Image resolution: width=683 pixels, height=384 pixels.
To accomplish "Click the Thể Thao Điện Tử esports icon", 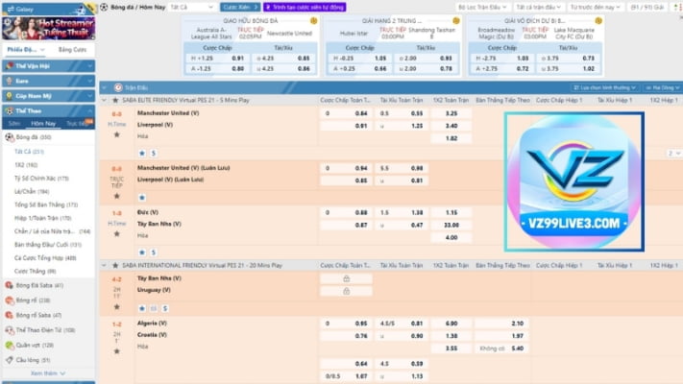I will (10, 329).
